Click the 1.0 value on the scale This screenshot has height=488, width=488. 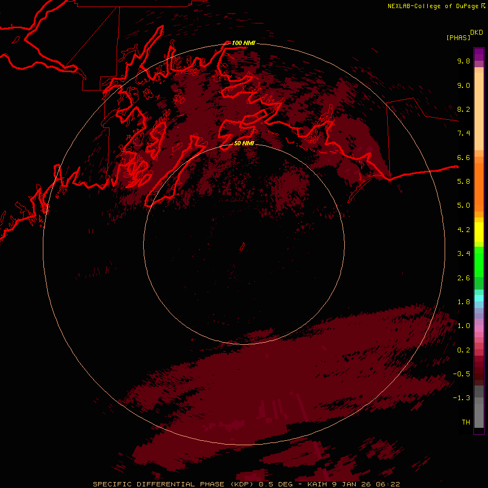pyautogui.click(x=464, y=326)
